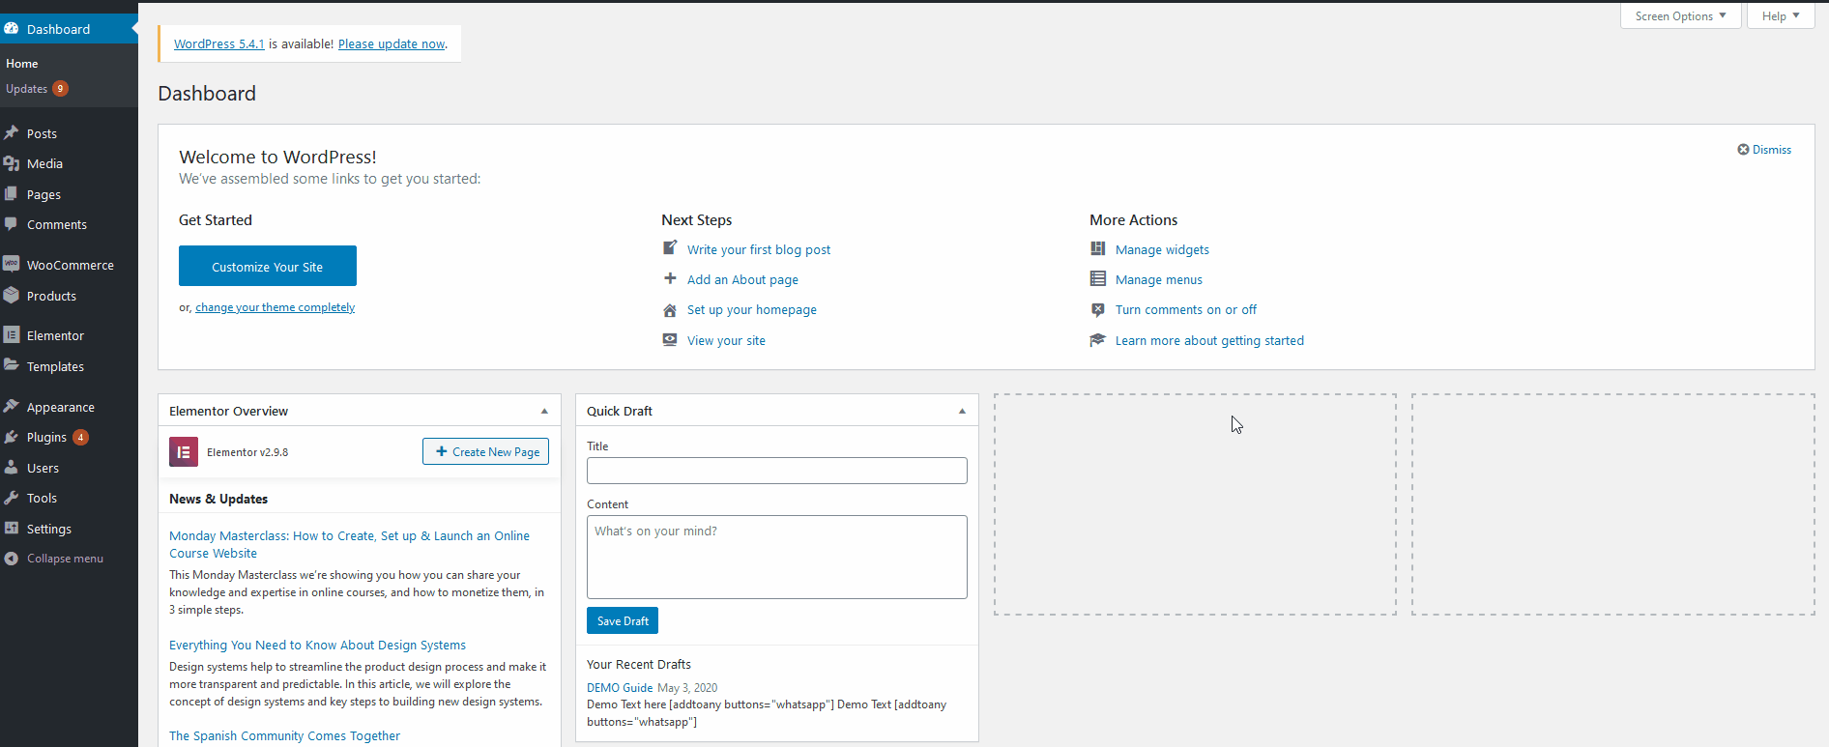The height and width of the screenshot is (747, 1829).
Task: Click the Updates count badge showing 9
Action: pos(60,88)
